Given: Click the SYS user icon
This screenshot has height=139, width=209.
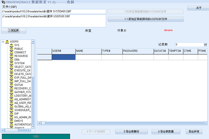Looking at the screenshot, I should [11, 45].
